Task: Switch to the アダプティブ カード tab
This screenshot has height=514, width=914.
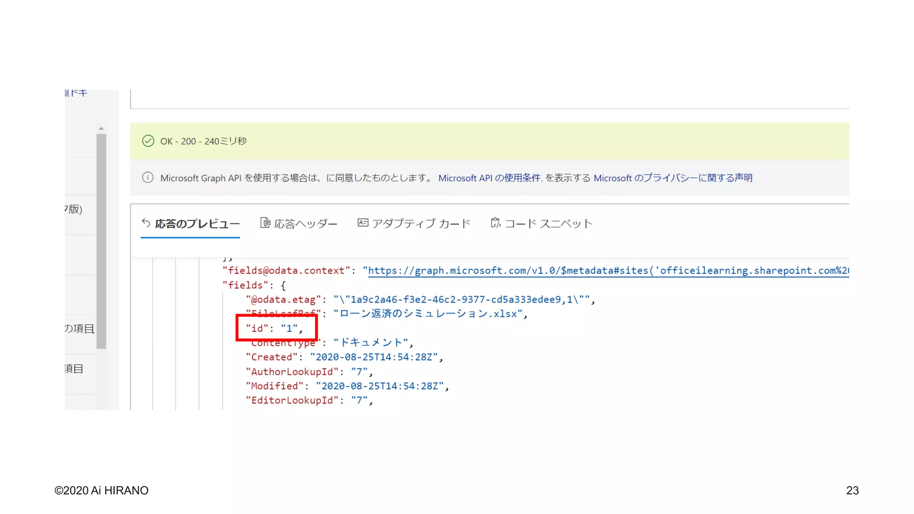Action: (x=421, y=224)
